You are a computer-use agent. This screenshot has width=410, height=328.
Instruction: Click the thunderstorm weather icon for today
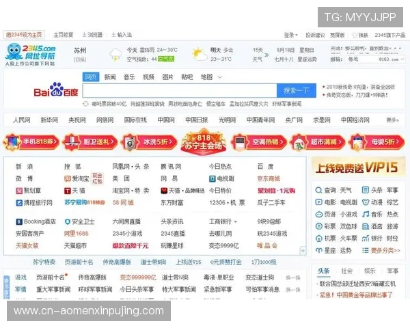point(115,55)
